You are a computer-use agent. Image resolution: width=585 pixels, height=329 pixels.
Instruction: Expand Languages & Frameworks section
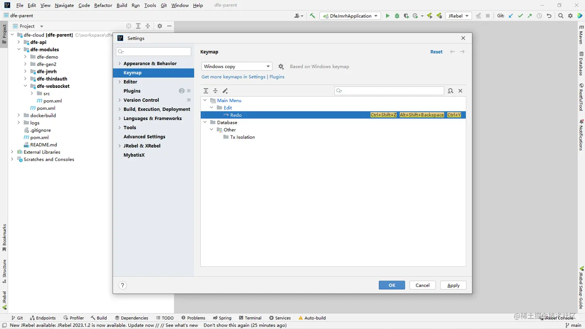coord(120,118)
